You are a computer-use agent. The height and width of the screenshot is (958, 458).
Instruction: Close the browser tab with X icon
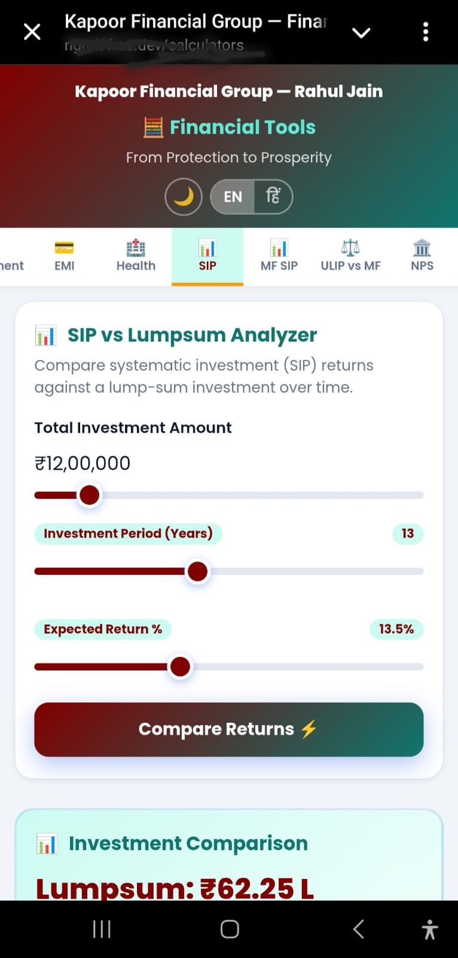(x=32, y=32)
